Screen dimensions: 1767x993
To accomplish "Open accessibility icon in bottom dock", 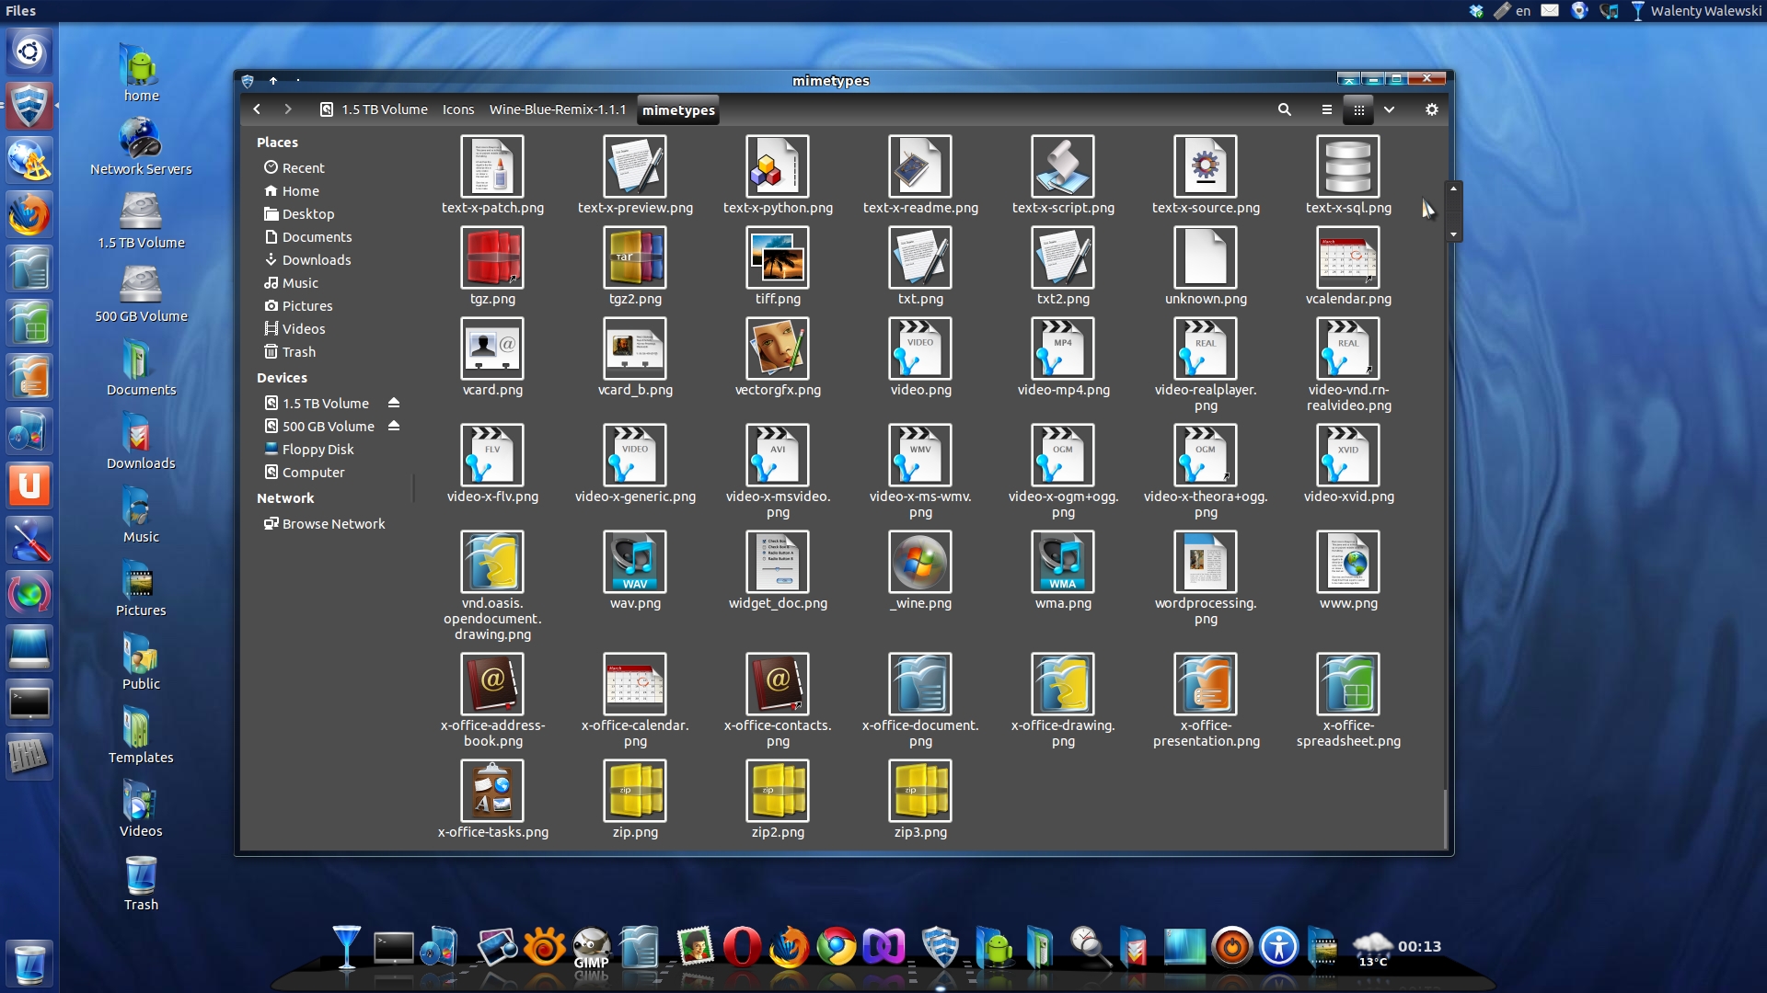I will tap(1279, 947).
